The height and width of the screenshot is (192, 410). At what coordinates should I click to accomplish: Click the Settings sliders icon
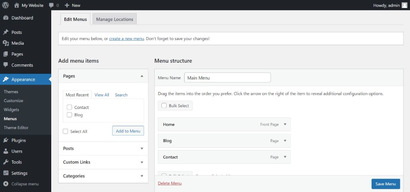point(6,173)
